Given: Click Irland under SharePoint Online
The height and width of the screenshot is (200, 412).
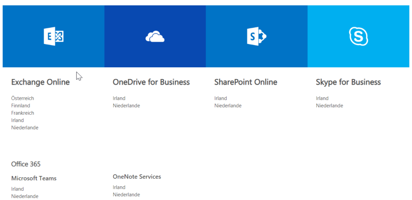Looking at the screenshot, I should click(x=221, y=99).
